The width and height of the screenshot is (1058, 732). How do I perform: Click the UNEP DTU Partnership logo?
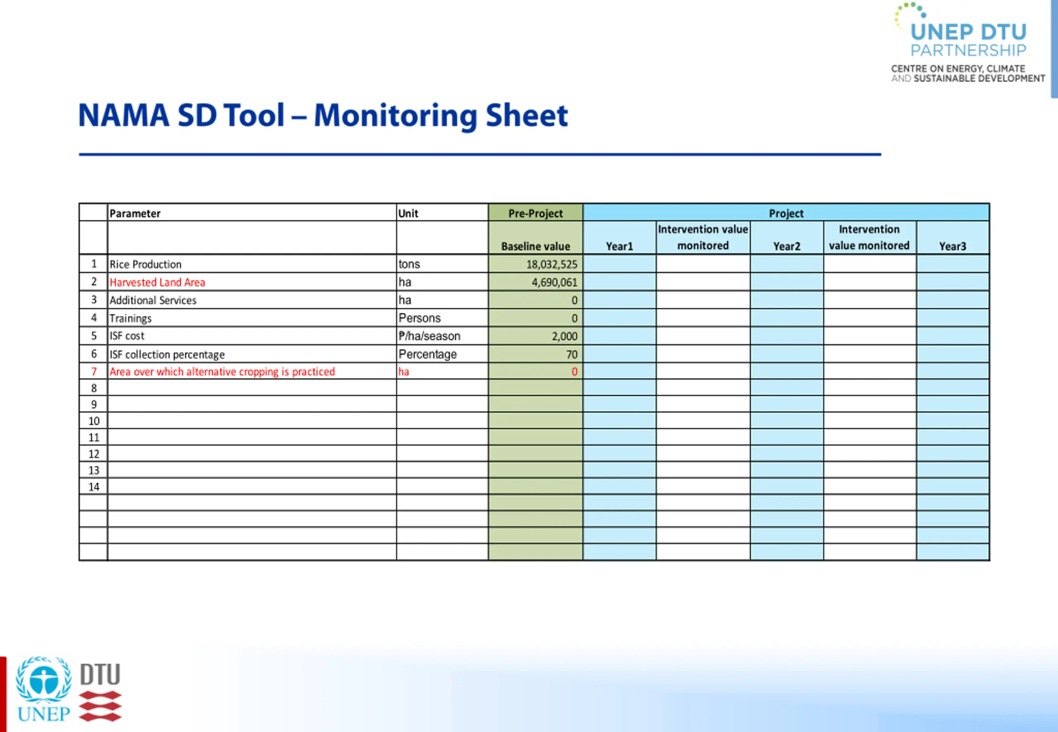pos(967,43)
